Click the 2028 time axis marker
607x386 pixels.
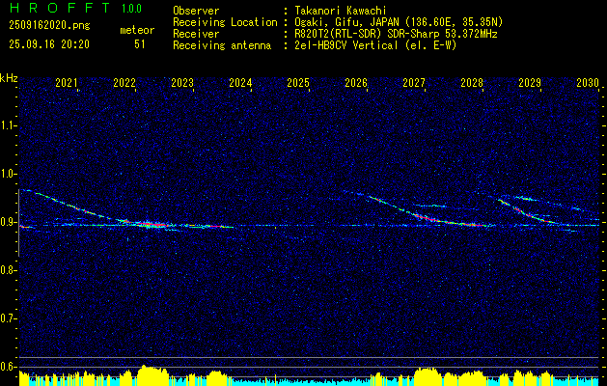472,82
